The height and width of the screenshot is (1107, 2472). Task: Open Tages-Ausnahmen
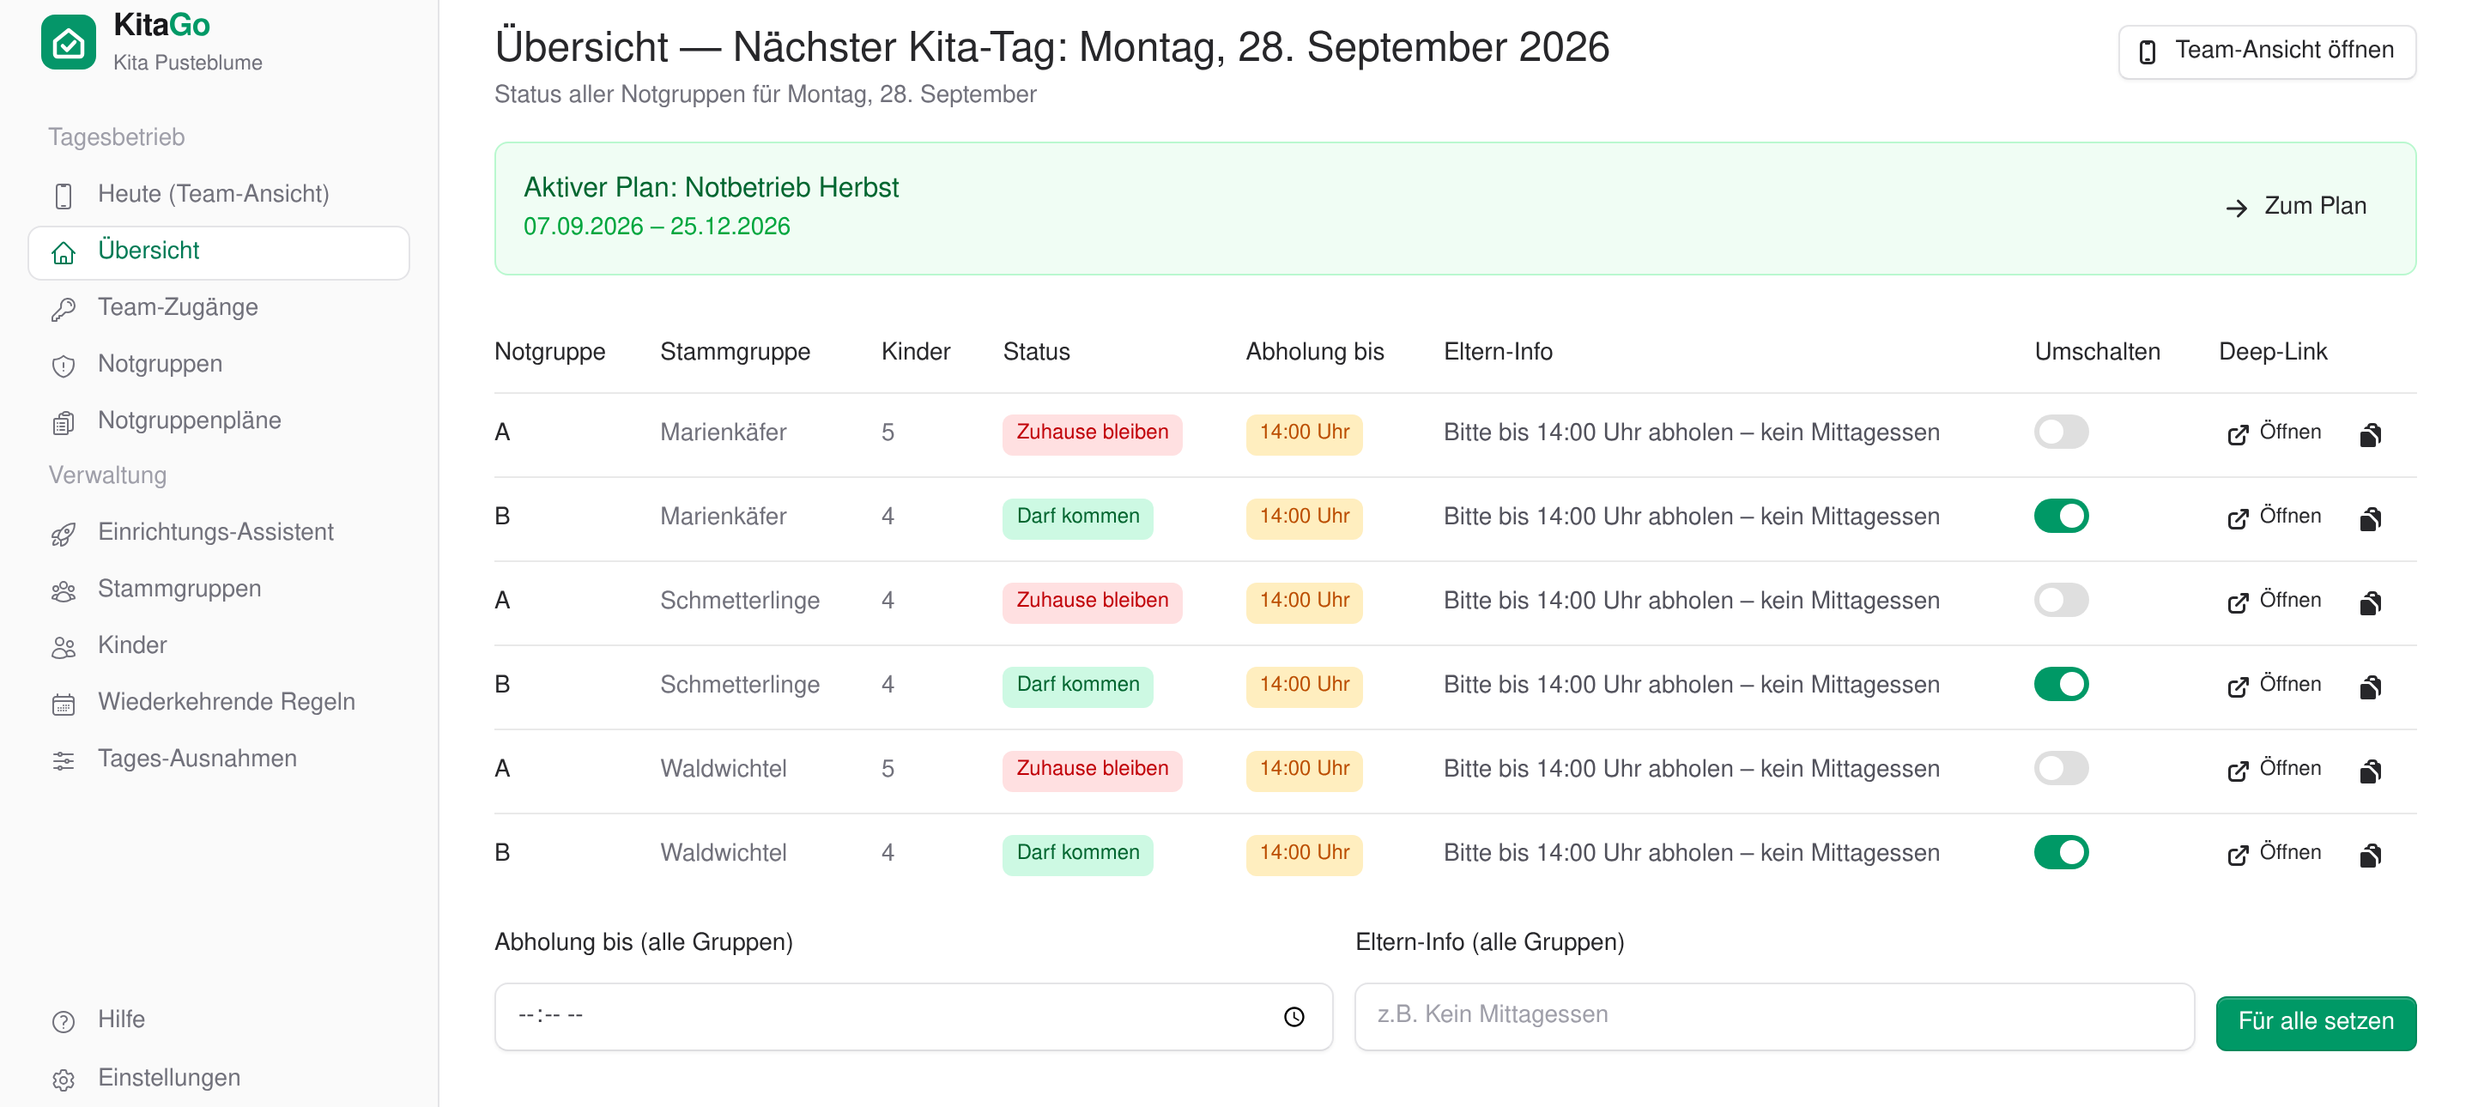pyautogui.click(x=219, y=759)
